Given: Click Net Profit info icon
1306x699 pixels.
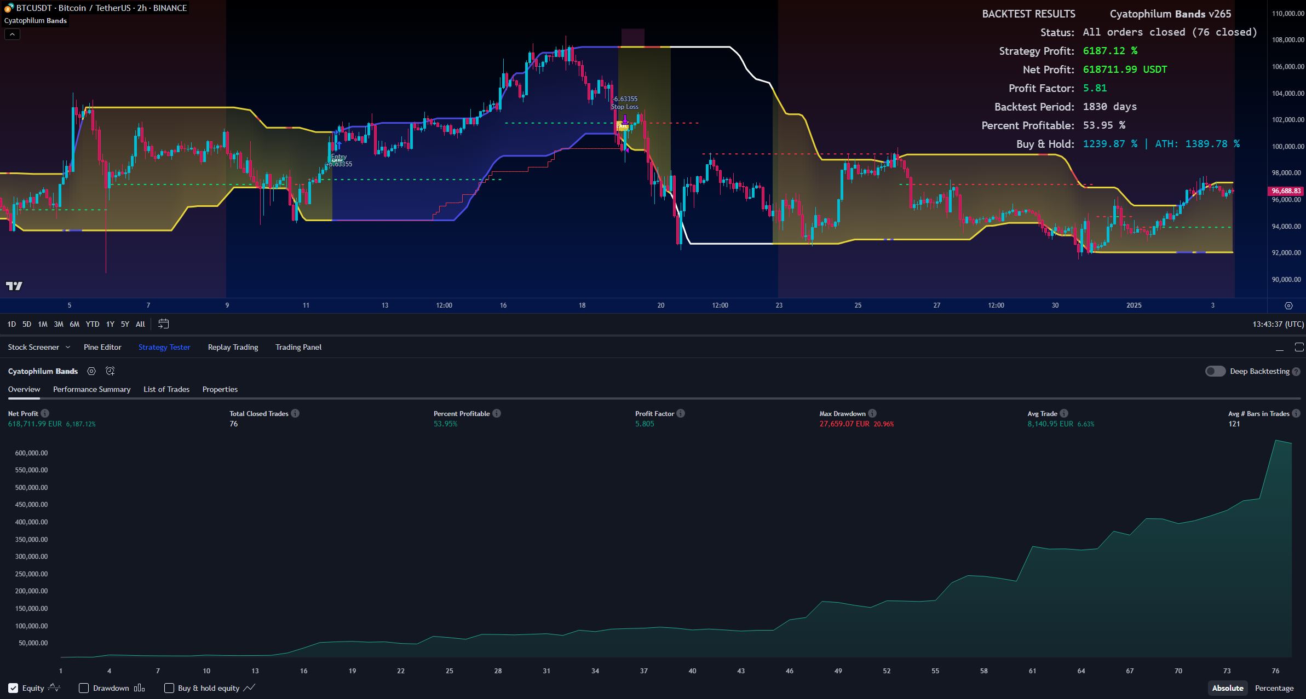Looking at the screenshot, I should click(x=45, y=413).
